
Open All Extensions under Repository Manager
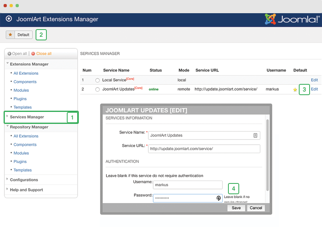click(x=26, y=136)
